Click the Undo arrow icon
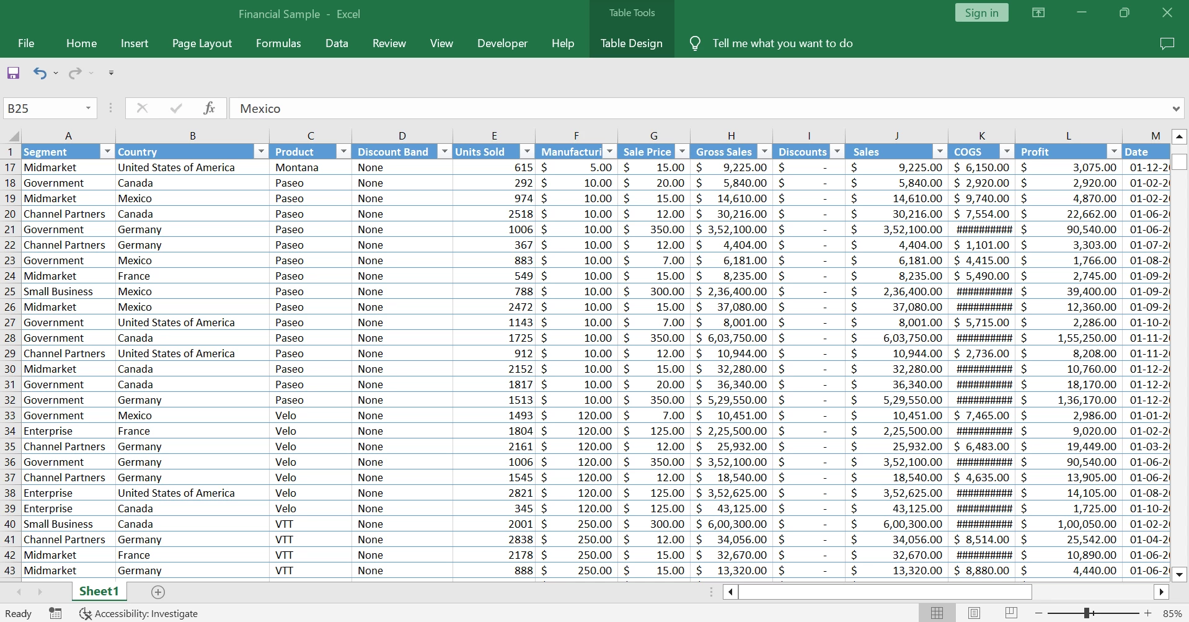Image resolution: width=1189 pixels, height=622 pixels. [x=40, y=73]
